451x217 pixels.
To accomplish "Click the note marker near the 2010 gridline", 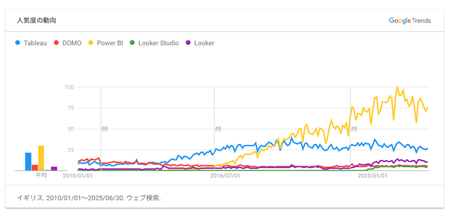I will [104, 128].
